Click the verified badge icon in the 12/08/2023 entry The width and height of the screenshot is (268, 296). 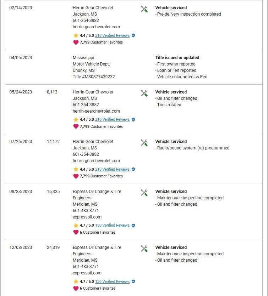(x=133, y=281)
